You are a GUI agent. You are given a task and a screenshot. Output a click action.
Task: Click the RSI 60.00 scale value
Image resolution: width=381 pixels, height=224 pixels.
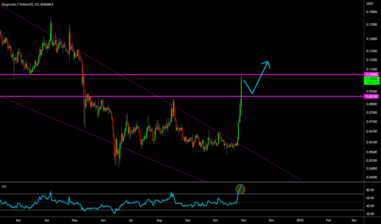(x=370, y=198)
